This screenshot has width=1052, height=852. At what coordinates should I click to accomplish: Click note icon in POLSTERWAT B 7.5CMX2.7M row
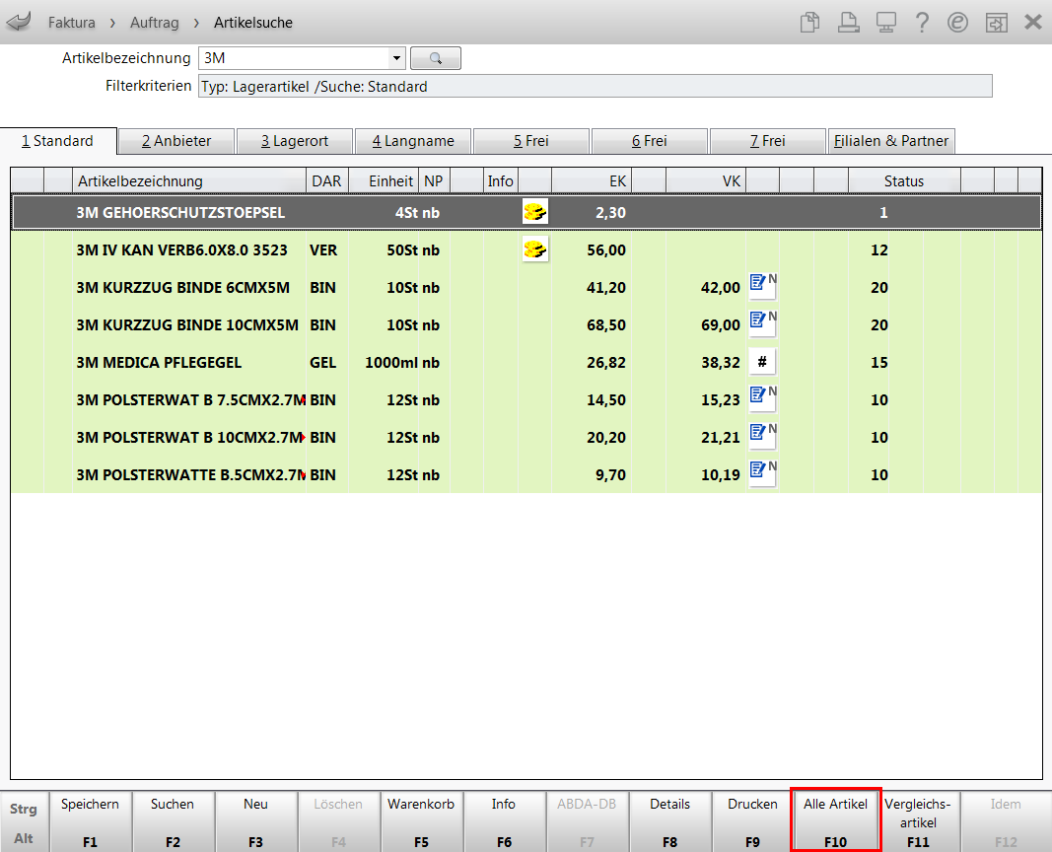pyautogui.click(x=763, y=399)
